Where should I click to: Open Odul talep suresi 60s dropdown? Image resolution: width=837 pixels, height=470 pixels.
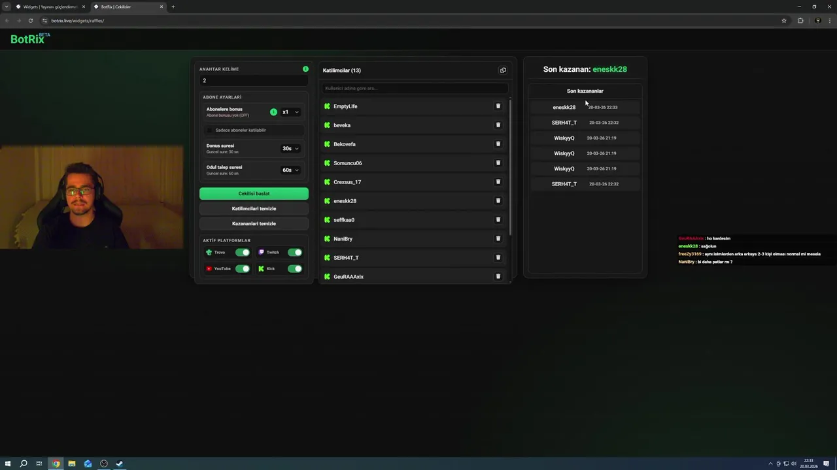coord(290,170)
